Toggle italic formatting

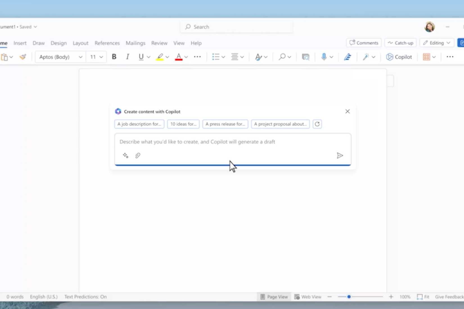click(127, 57)
